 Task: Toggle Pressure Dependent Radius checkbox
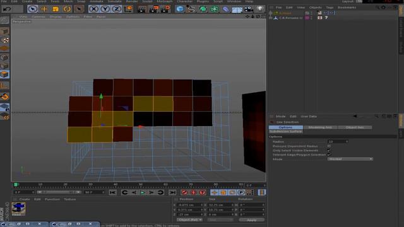coord(329,146)
